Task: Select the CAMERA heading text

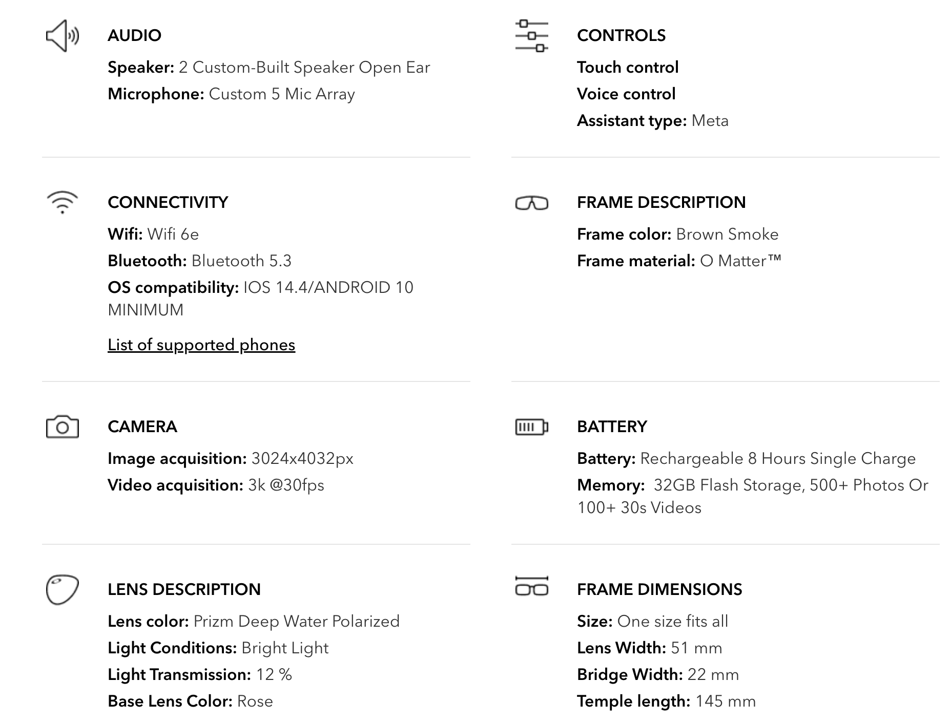Action: (x=142, y=427)
